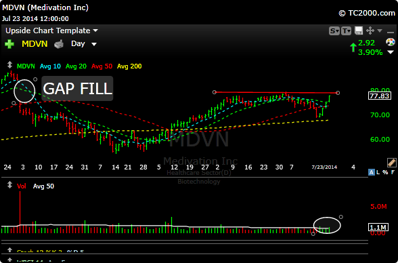Click the Avg 200 moving average legend
Viewport: 398px width, 263px height.
tap(129, 66)
